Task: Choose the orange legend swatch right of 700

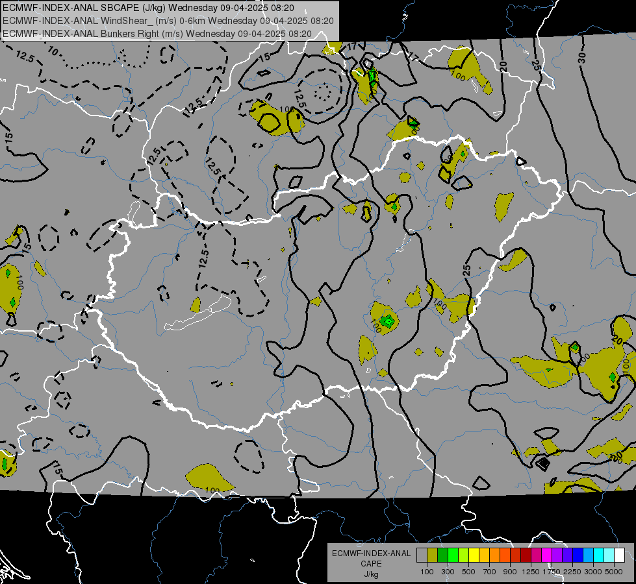Action: tap(494, 555)
